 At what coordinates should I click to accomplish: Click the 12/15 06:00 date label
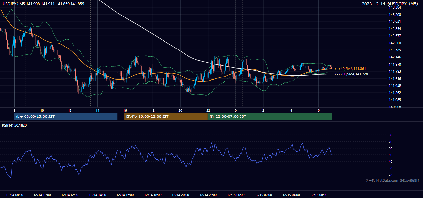point(319,195)
